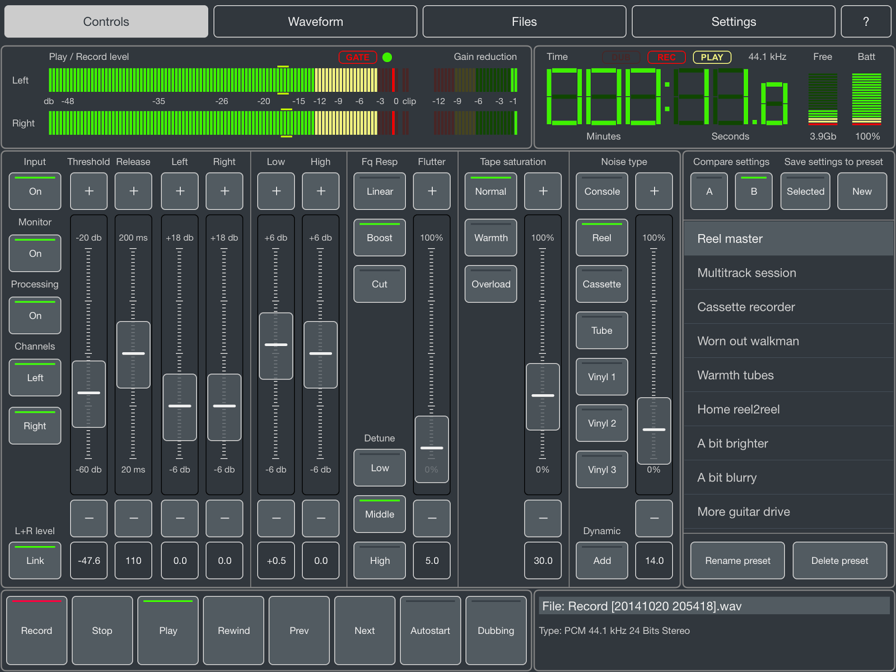Switch to the Waveform tab

tap(315, 22)
